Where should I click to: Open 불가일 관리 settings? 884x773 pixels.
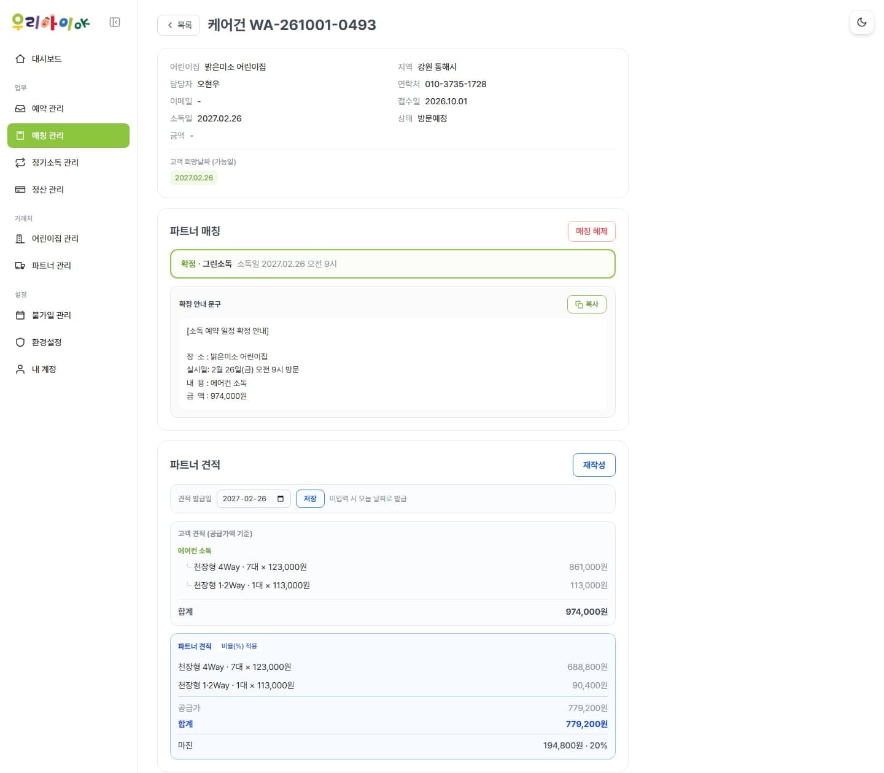point(68,315)
